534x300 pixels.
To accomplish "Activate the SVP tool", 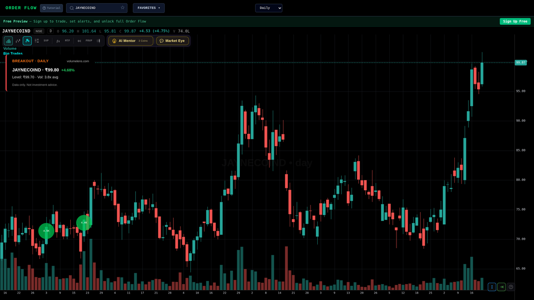I will point(45,40).
